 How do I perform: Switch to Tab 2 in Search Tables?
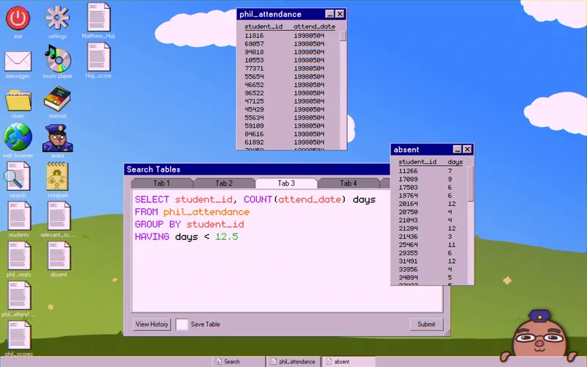point(224,183)
